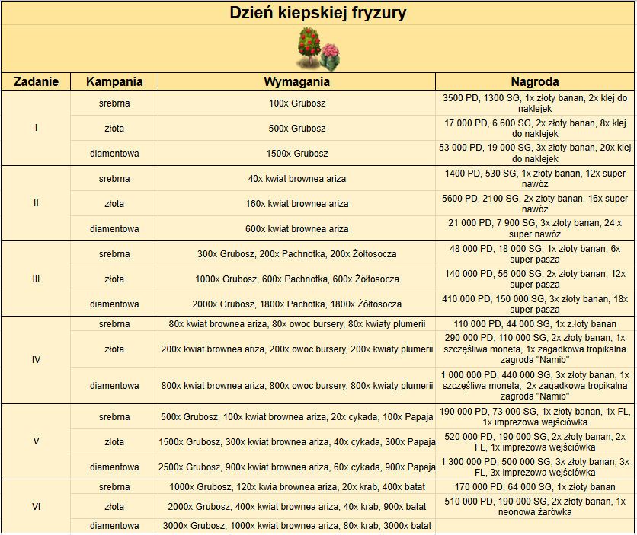The height and width of the screenshot is (535, 637).
Task: Click the '40x kwiat brownea ariza' cell
Action: pos(296,179)
